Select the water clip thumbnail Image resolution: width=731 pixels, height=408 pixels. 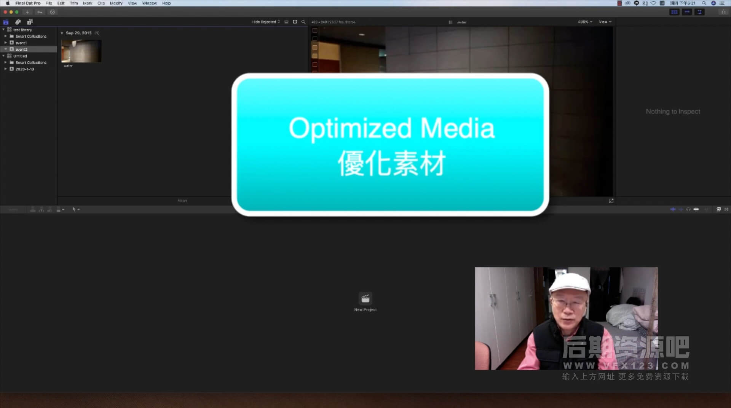click(x=81, y=51)
